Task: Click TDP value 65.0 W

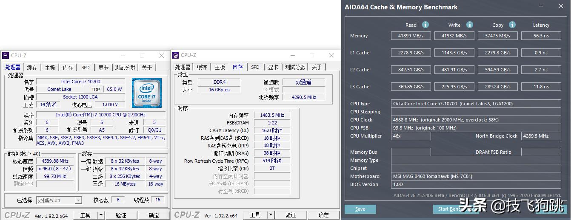Action: click(114, 89)
